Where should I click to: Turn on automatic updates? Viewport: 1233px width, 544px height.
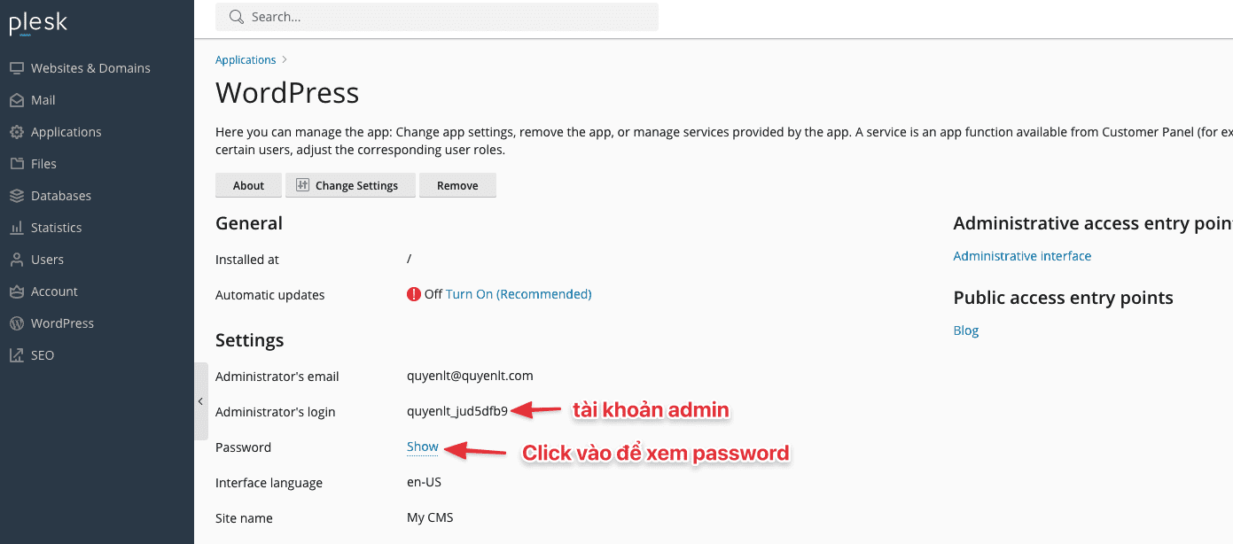518,294
